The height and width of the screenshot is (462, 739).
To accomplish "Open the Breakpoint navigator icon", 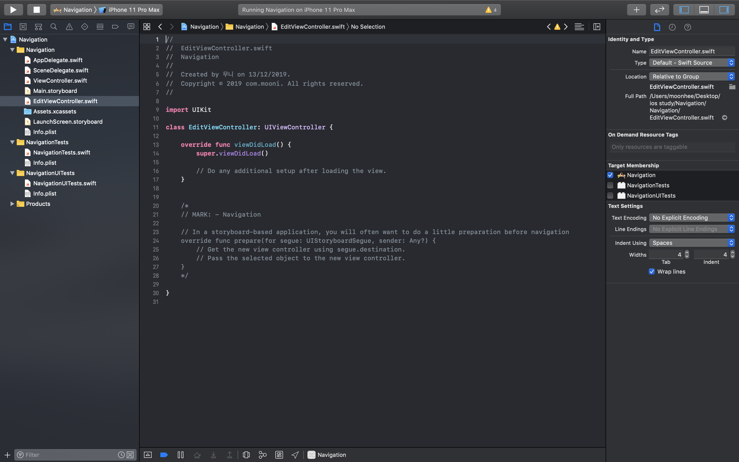I will [x=115, y=27].
